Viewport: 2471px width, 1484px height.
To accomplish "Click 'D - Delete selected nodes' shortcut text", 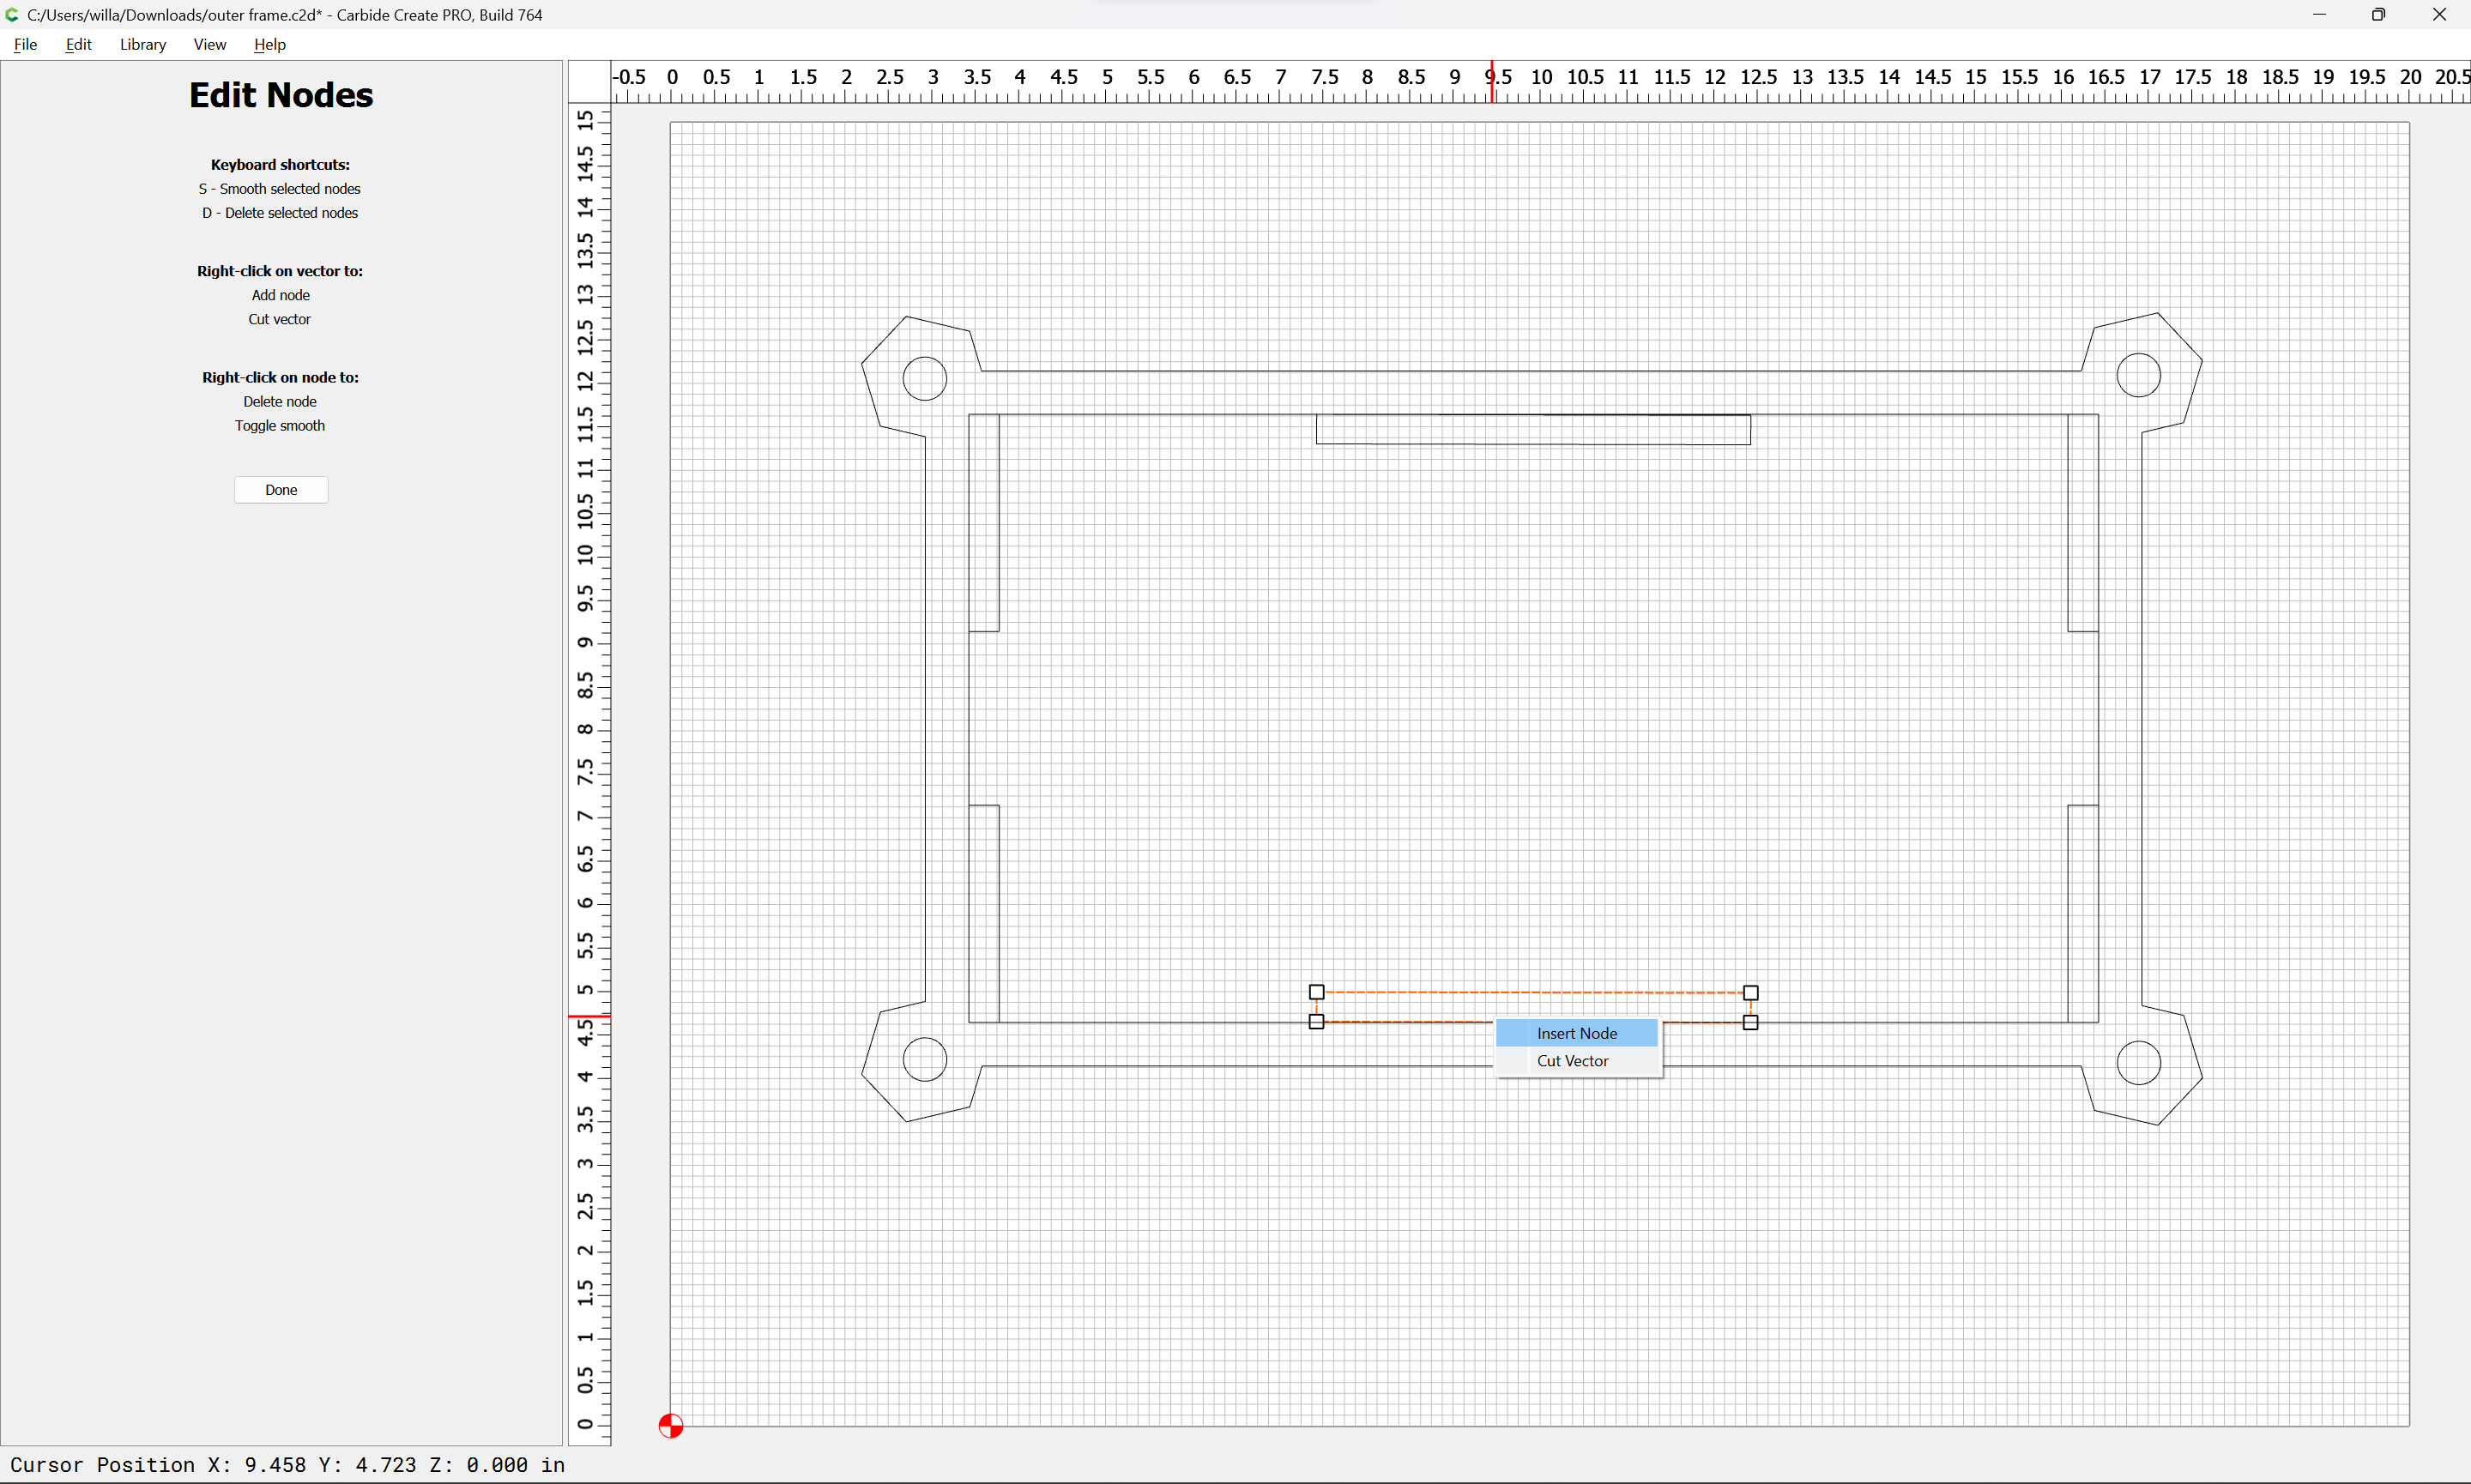I will 280,213.
